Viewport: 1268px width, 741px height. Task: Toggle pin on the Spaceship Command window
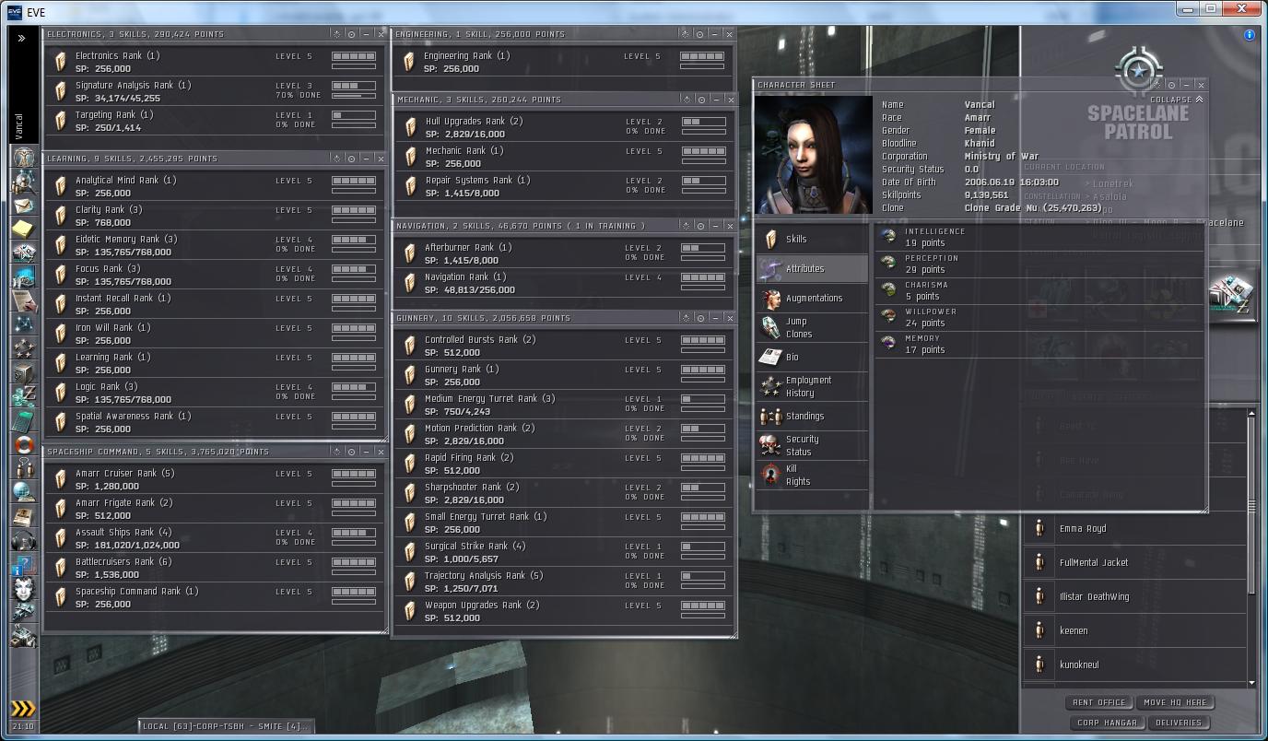[x=351, y=453]
